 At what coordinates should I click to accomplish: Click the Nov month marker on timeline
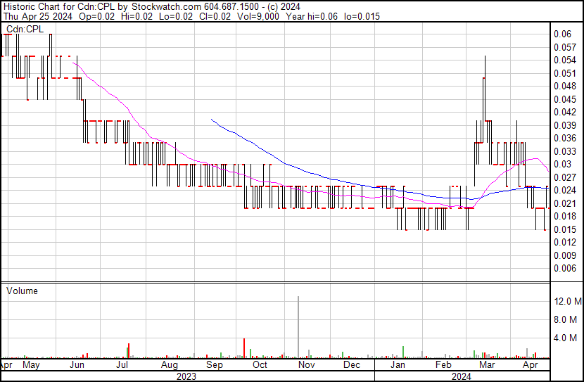click(x=305, y=365)
